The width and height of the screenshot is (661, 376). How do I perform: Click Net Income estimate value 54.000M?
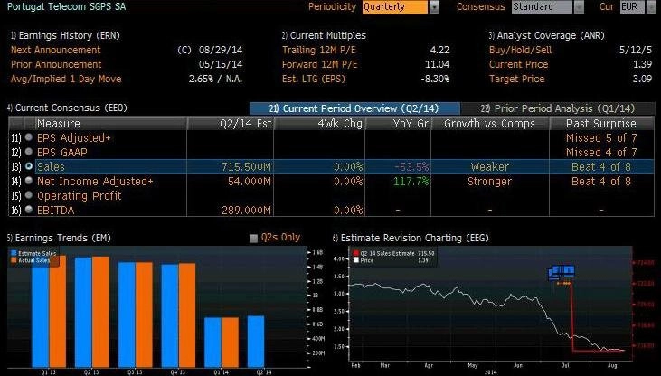[250, 182]
